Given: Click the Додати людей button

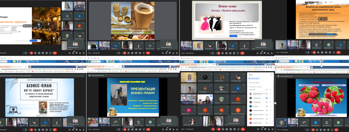Looking at the screenshot, I should (254, 78).
